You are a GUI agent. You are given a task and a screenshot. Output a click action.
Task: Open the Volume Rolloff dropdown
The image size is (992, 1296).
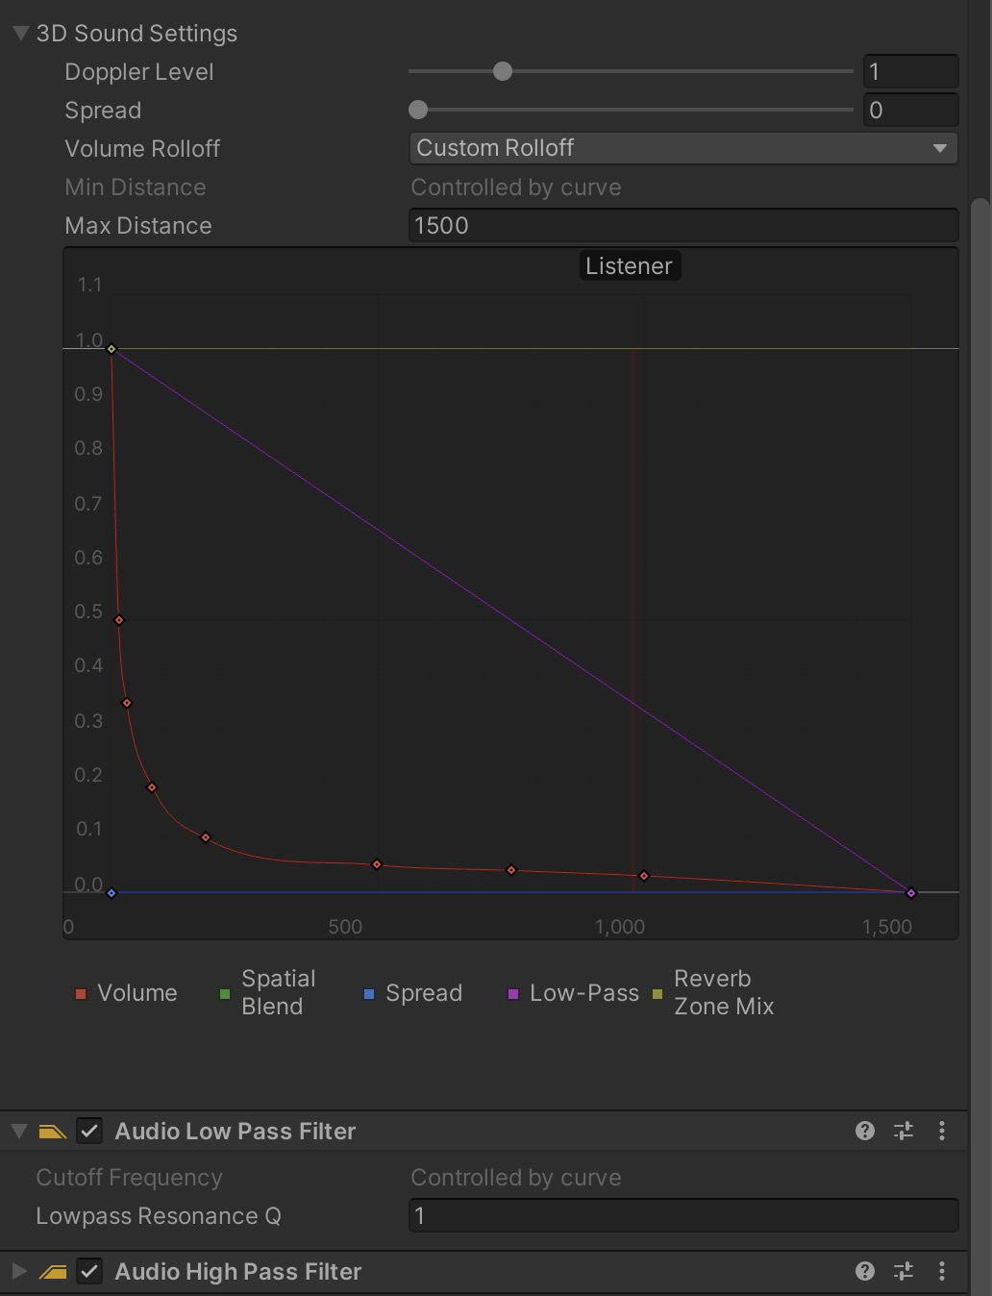click(682, 148)
